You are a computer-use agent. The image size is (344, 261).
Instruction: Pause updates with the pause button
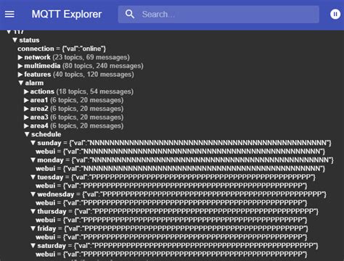335,14
